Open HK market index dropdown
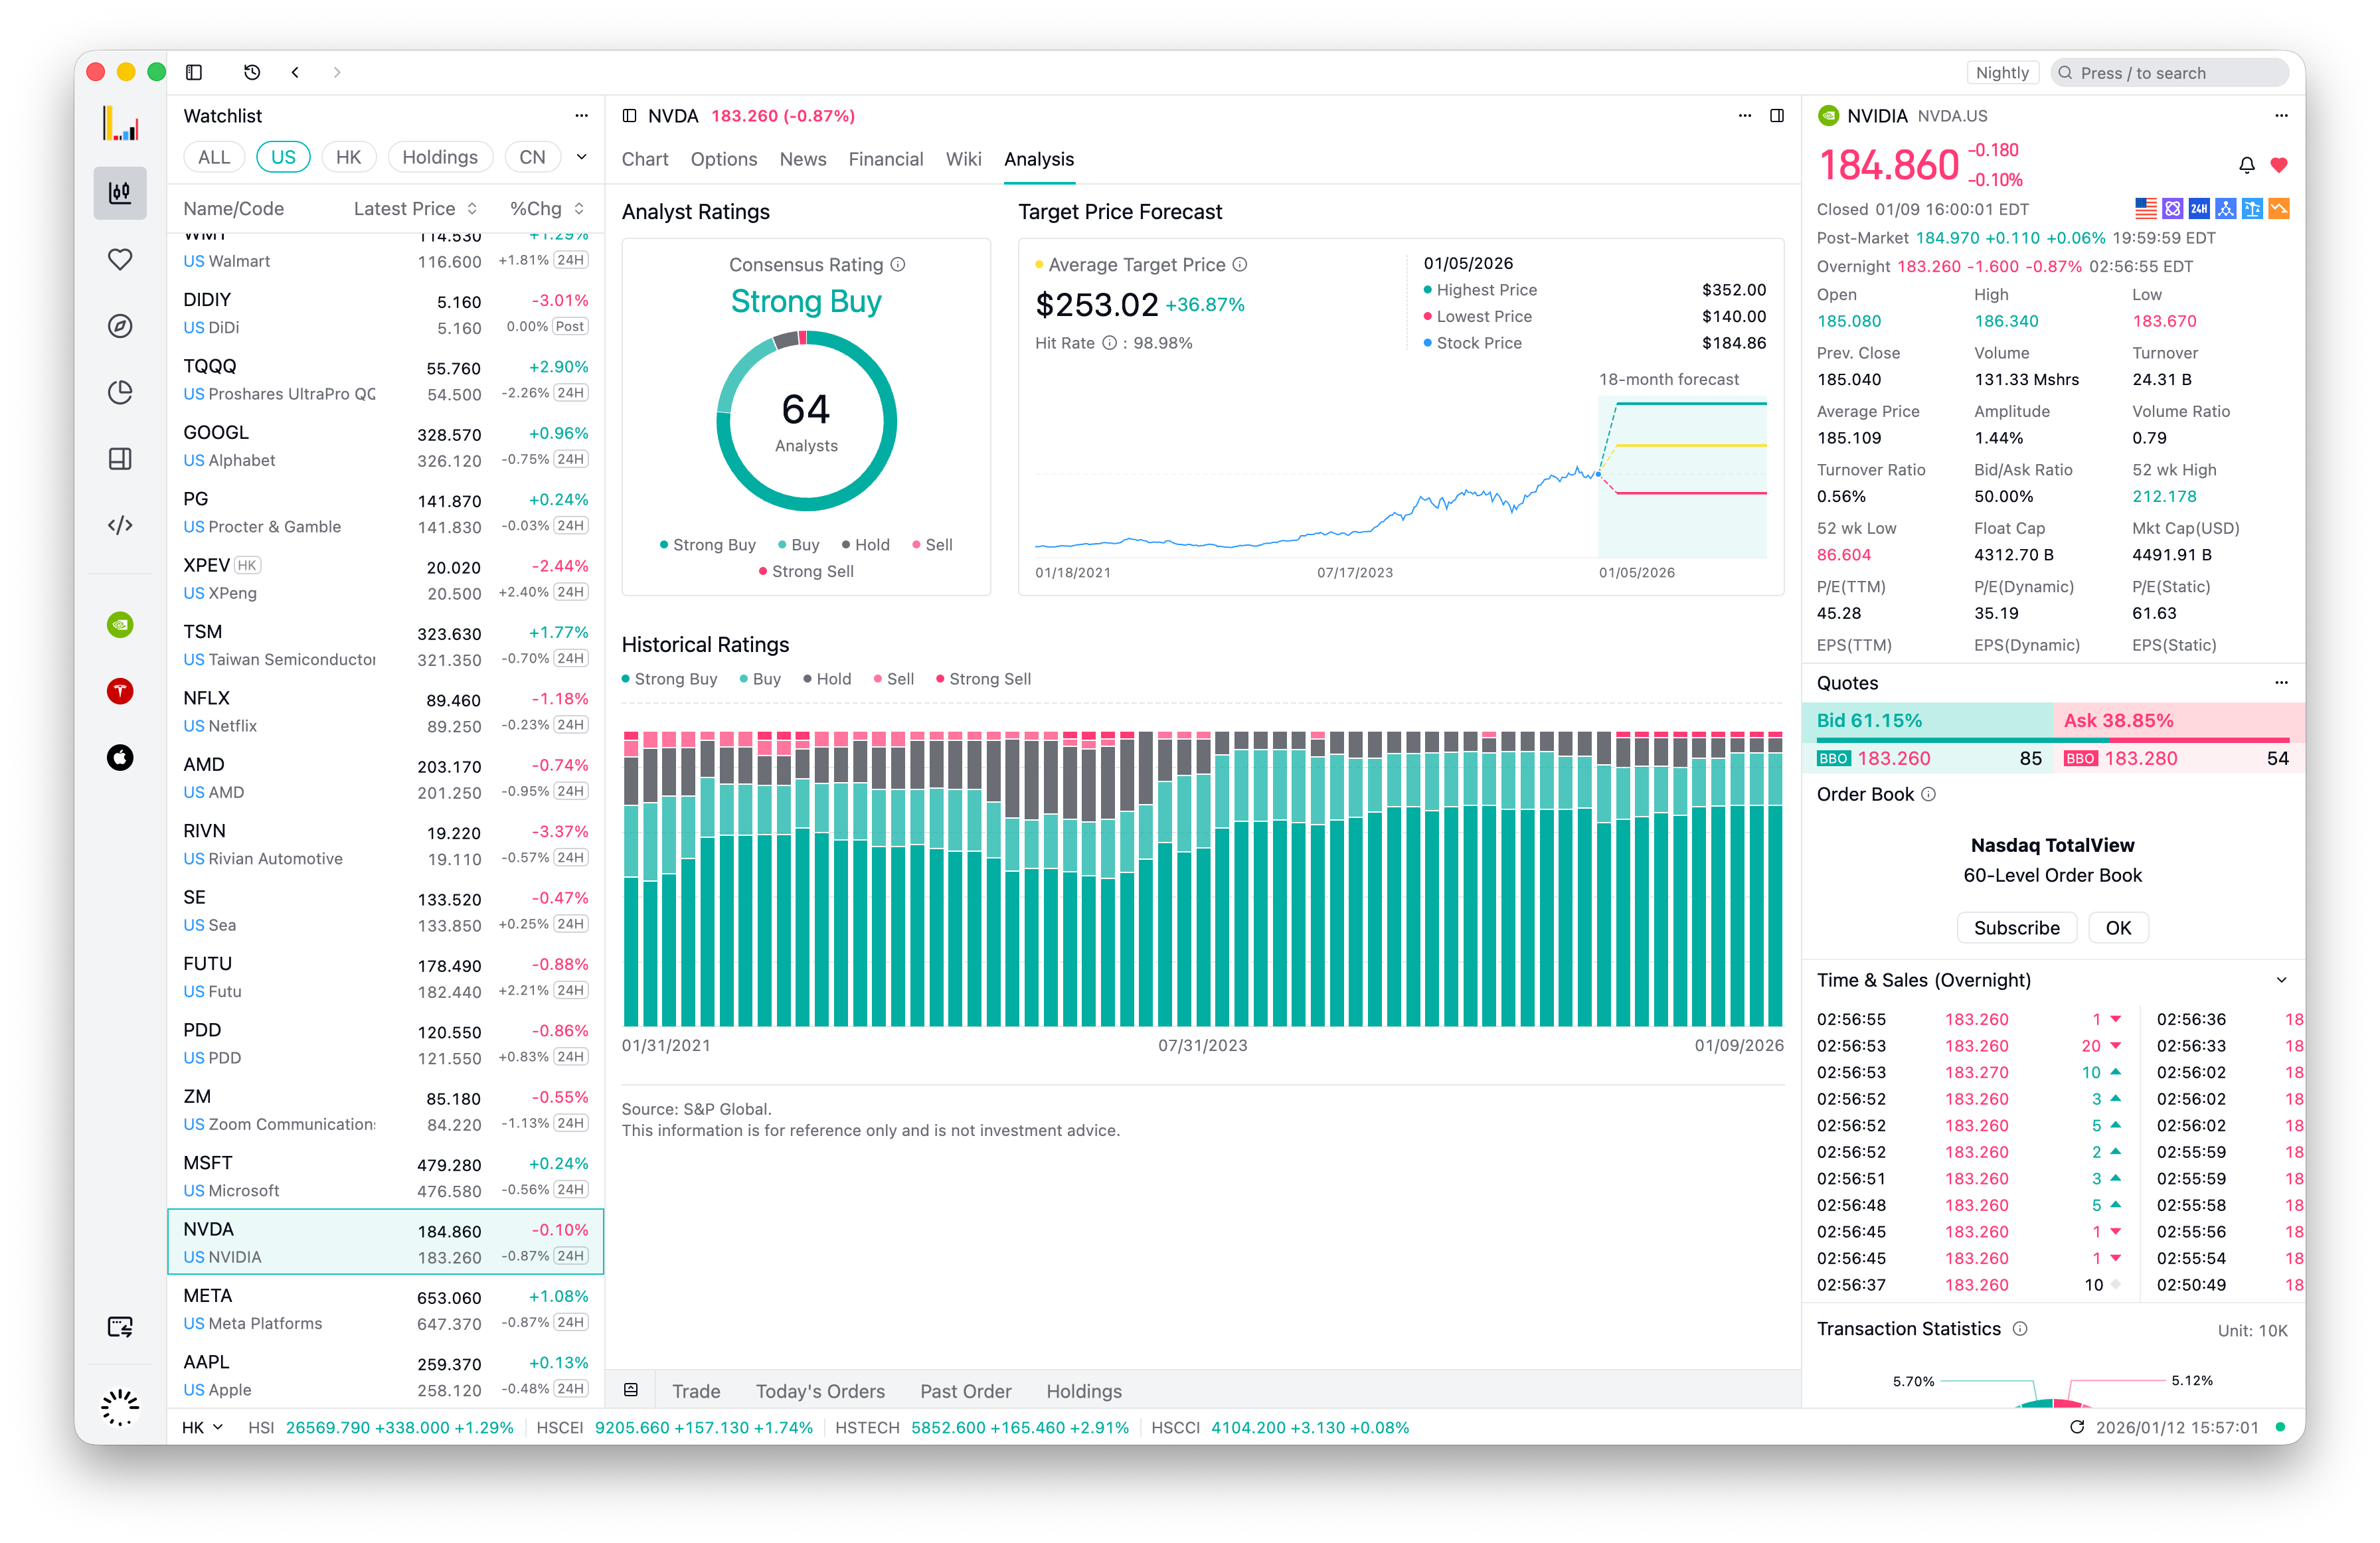Image resolution: width=2380 pixels, height=1543 pixels. (202, 1427)
